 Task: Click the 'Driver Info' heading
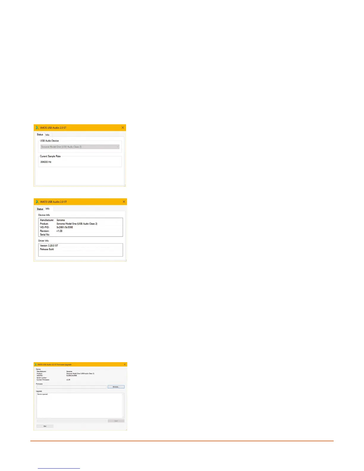pyautogui.click(x=43, y=241)
